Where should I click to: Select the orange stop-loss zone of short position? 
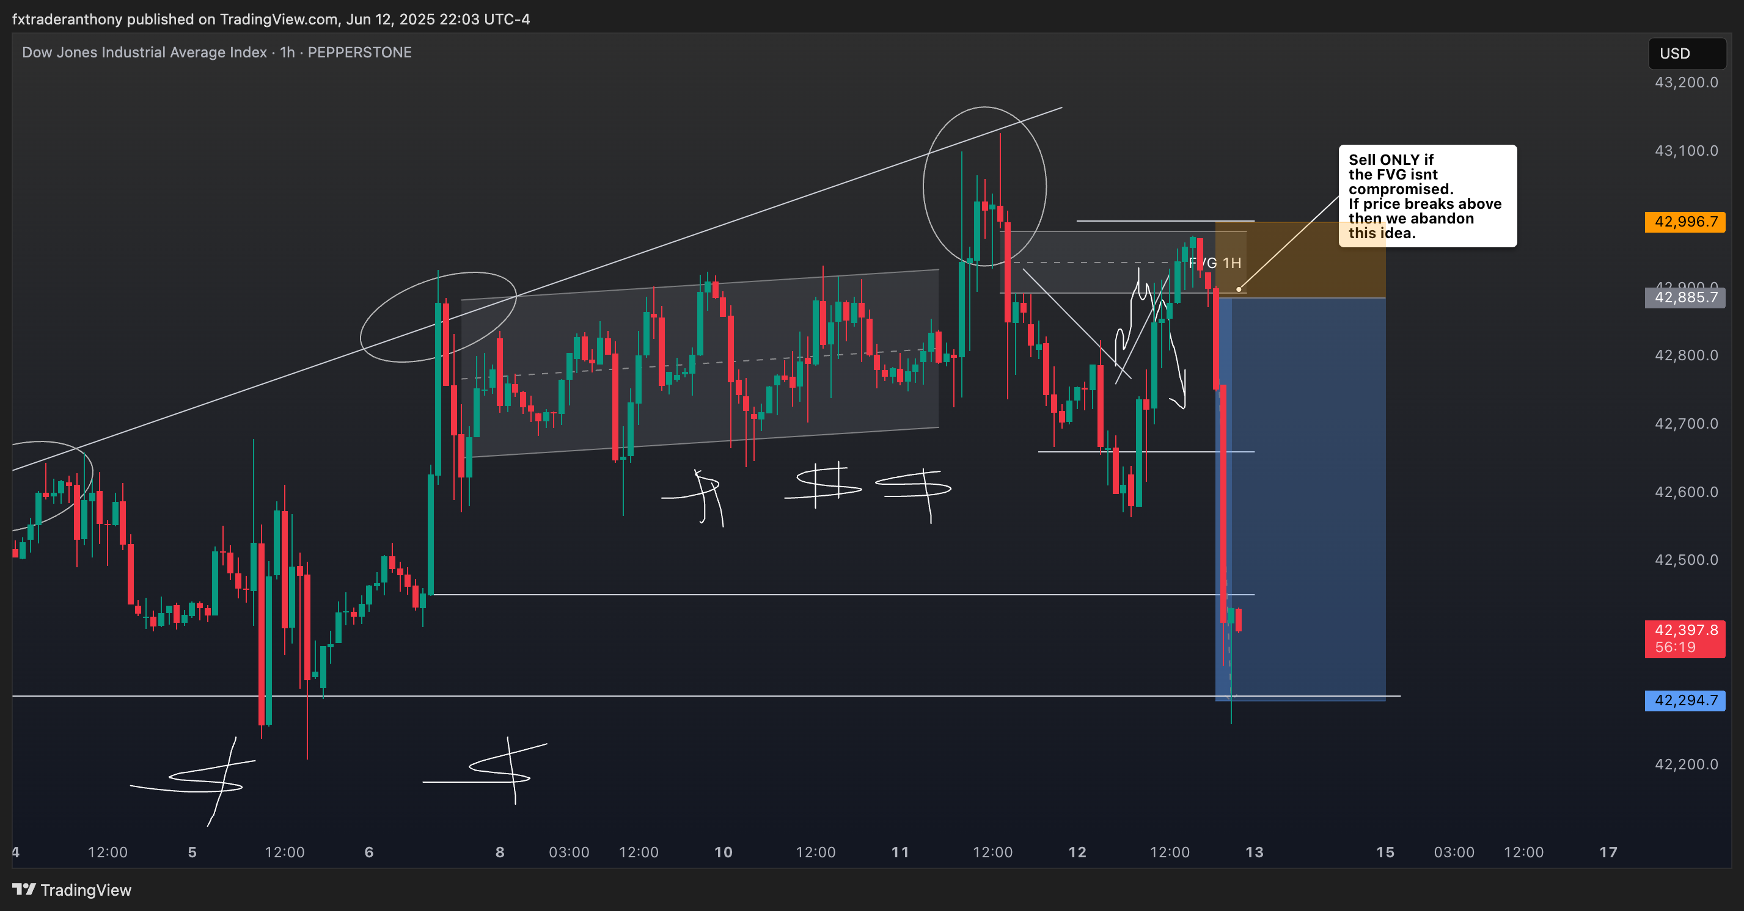(1300, 260)
